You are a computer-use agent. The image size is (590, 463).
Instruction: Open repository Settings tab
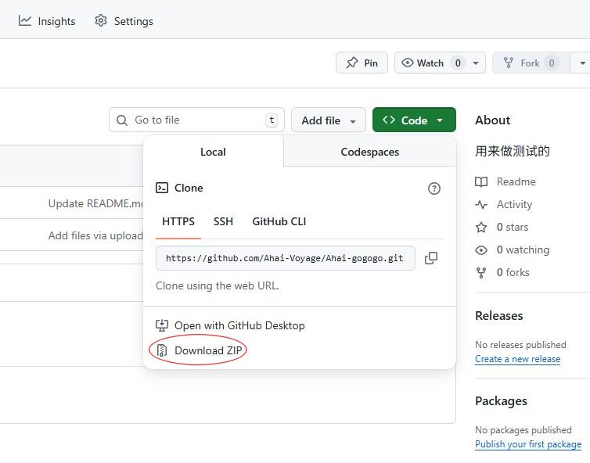124,21
